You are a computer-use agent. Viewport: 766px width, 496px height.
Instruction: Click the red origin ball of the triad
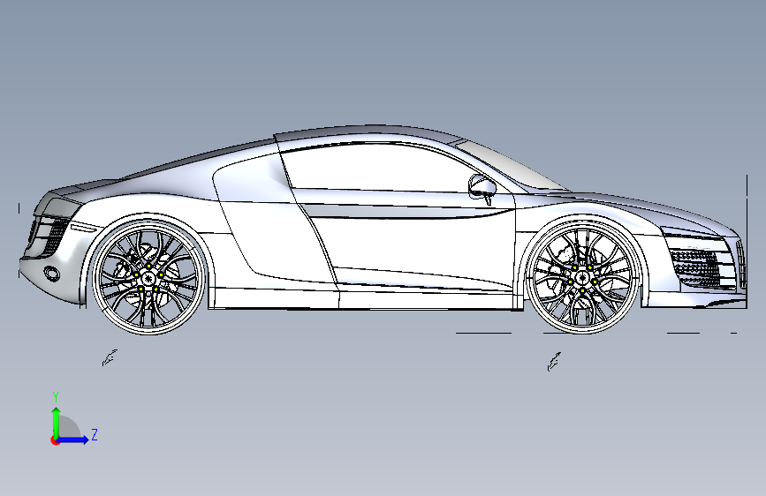pyautogui.click(x=55, y=440)
